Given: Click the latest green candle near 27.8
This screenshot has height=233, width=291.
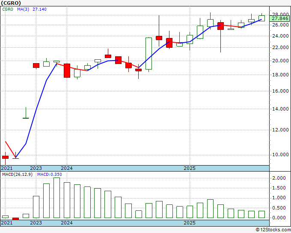Looking at the screenshot, I should click(261, 18).
